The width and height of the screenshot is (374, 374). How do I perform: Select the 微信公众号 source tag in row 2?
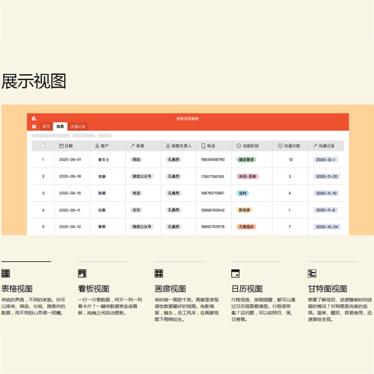pyautogui.click(x=142, y=177)
